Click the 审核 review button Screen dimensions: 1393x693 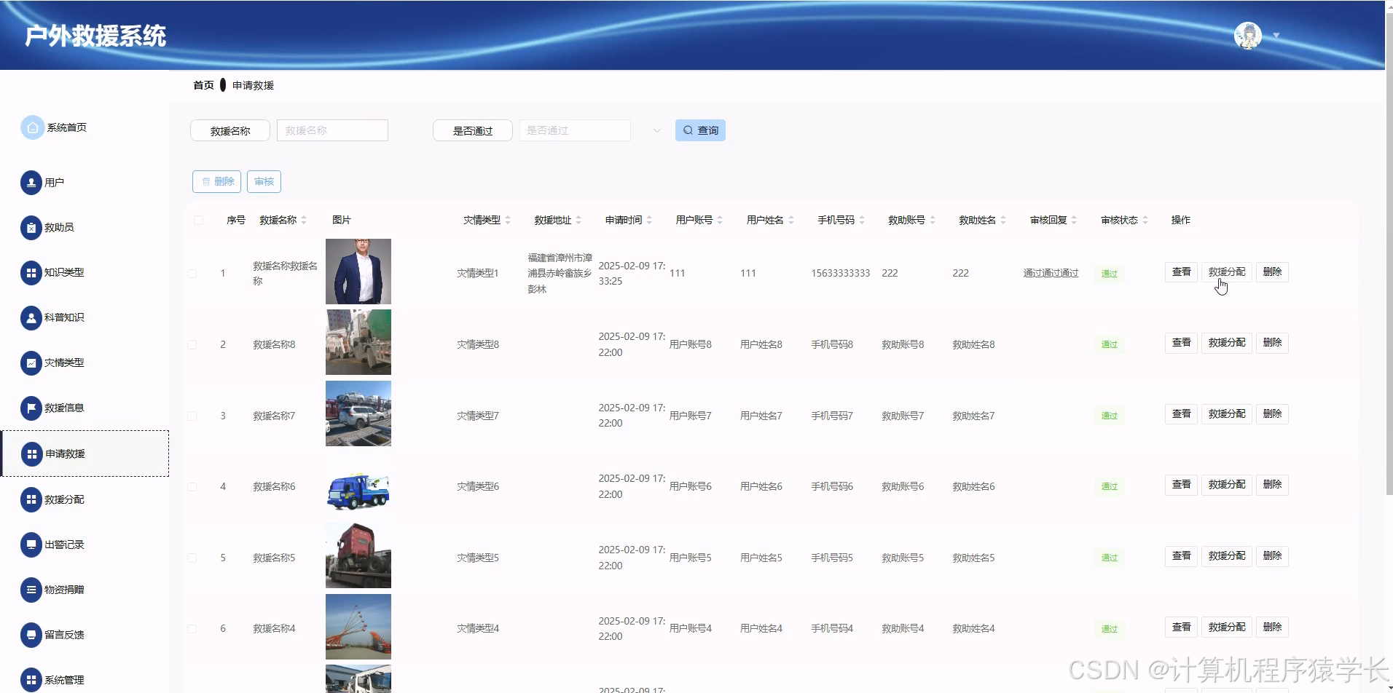click(264, 181)
